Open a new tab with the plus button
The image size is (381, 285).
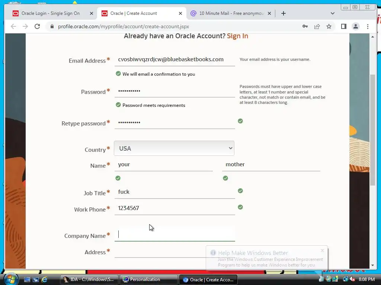click(283, 13)
